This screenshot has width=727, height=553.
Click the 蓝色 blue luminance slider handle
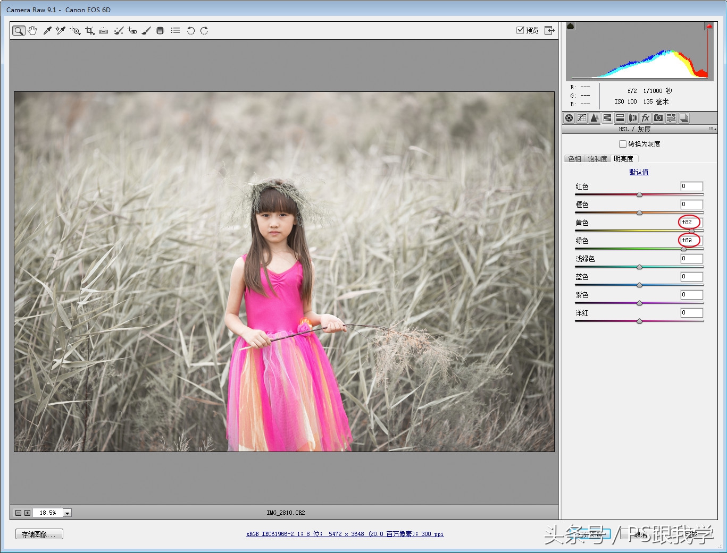tap(639, 285)
